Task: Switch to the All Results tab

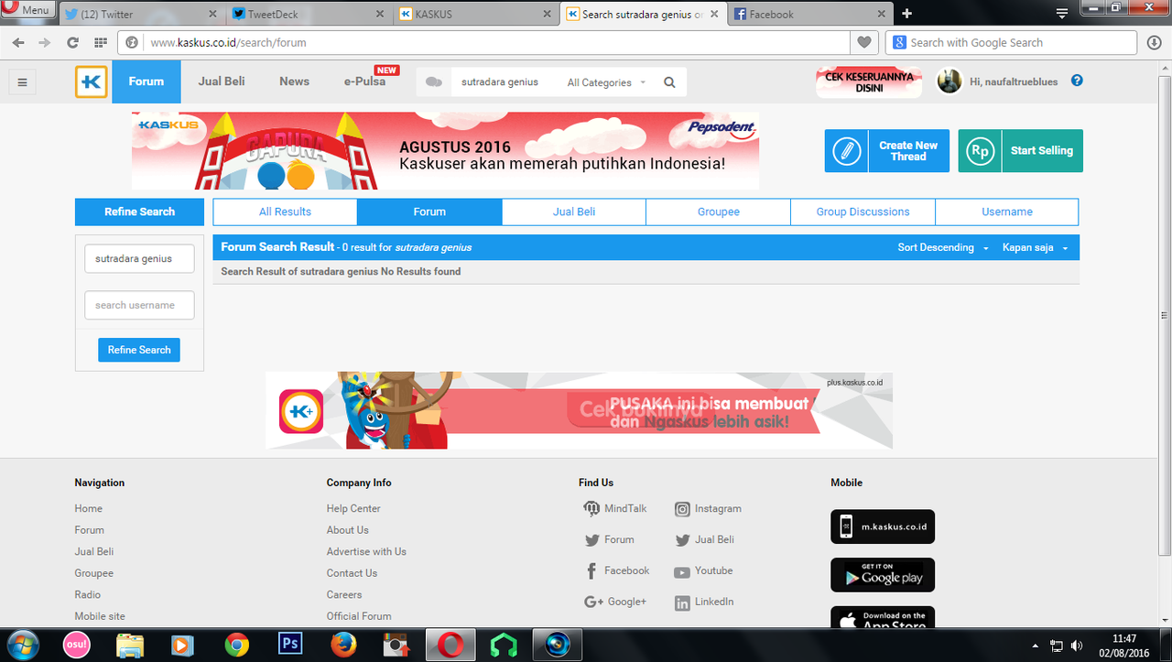Action: (285, 212)
